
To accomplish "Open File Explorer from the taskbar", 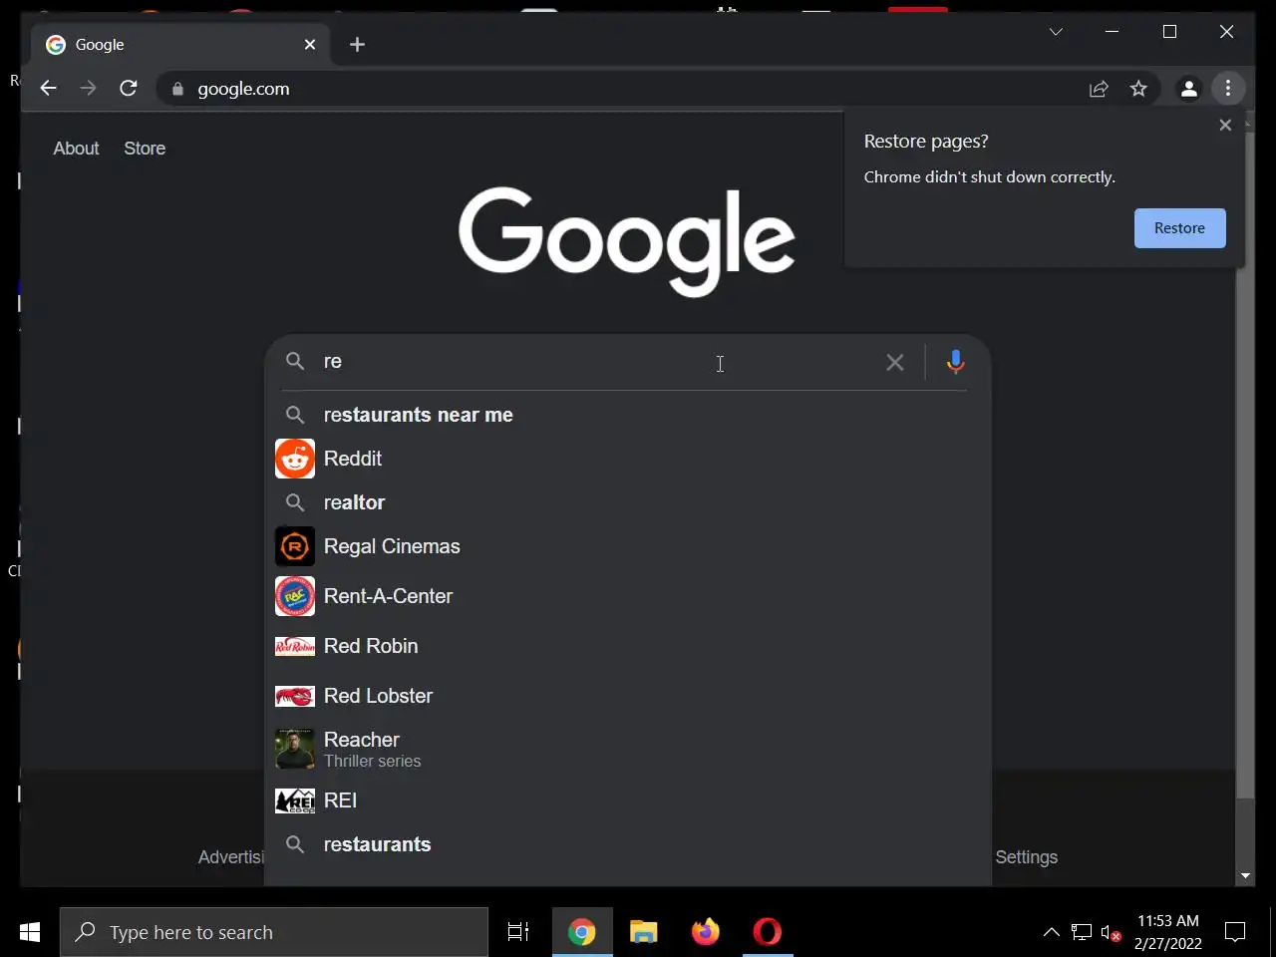I will pyautogui.click(x=644, y=932).
